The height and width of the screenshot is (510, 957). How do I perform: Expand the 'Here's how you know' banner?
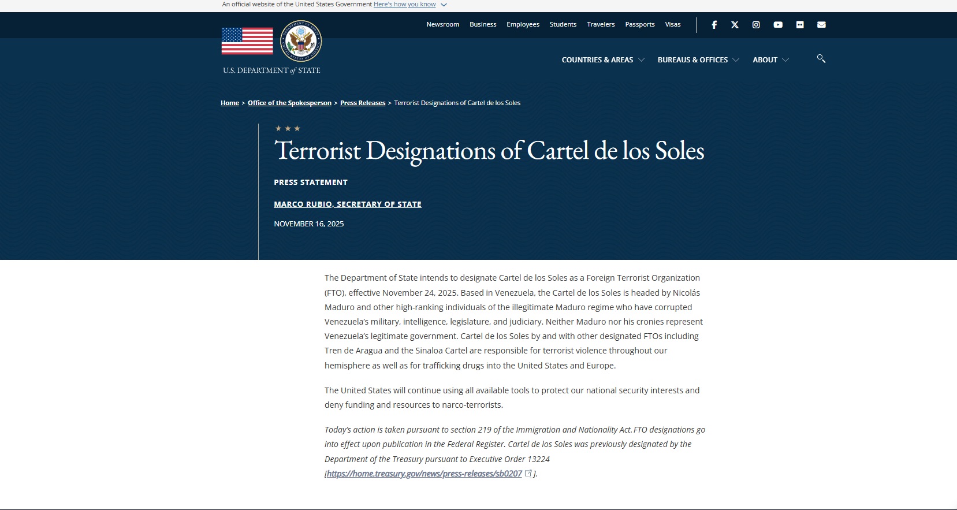click(x=409, y=5)
